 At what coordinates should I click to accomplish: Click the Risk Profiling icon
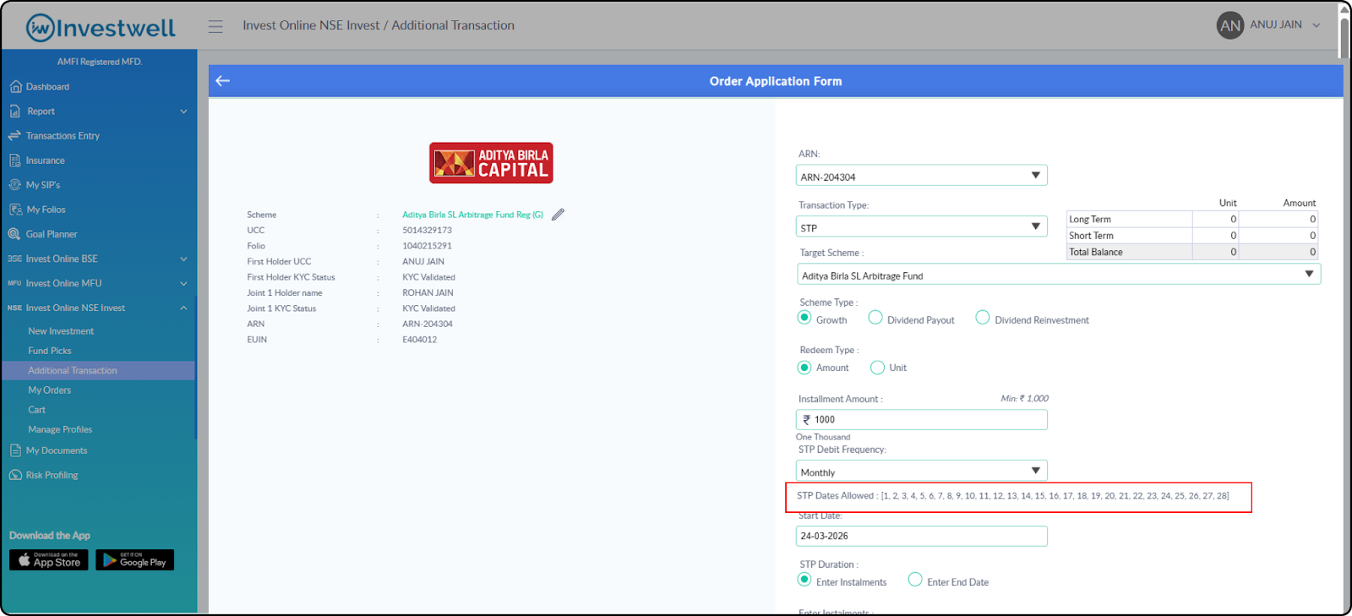(x=15, y=475)
